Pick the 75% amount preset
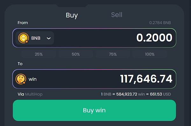Viewport: 191px width, 126px height. click(113, 54)
